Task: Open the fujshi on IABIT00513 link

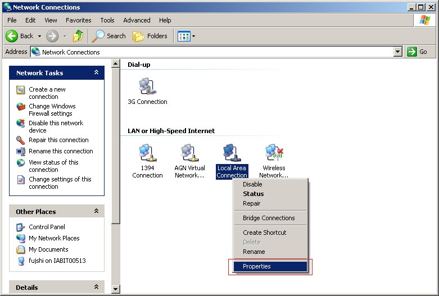Action: pos(57,261)
